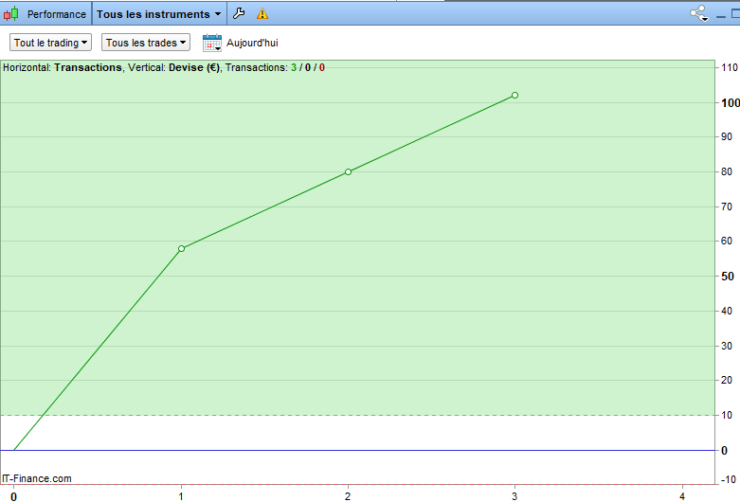Click the data point at transaction 2
The width and height of the screenshot is (740, 502).
349,171
